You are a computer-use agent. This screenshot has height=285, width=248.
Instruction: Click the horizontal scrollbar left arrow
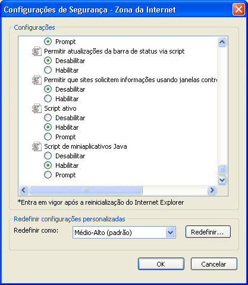pyautogui.click(x=24, y=190)
